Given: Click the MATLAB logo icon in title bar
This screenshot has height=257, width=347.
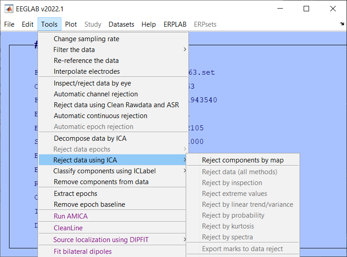Looking at the screenshot, I should pyautogui.click(x=9, y=9).
